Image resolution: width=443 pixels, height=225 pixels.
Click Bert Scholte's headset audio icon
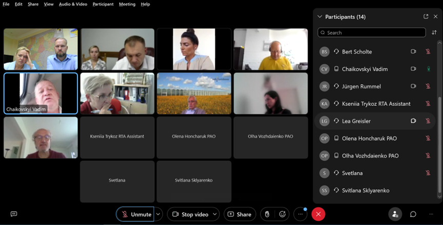tap(336, 51)
